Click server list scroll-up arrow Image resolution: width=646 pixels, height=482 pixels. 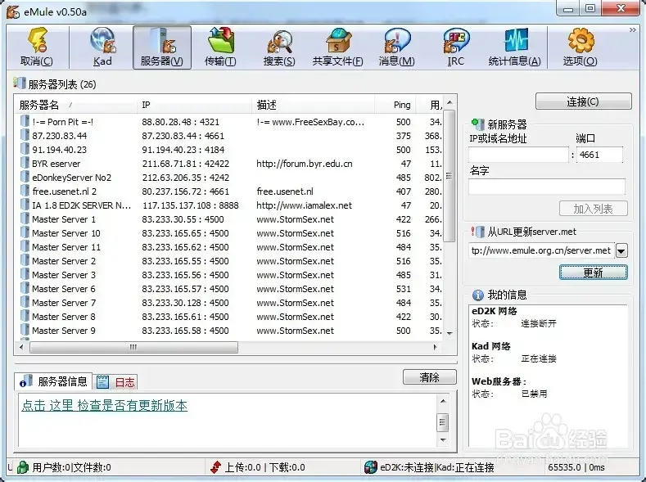click(449, 102)
